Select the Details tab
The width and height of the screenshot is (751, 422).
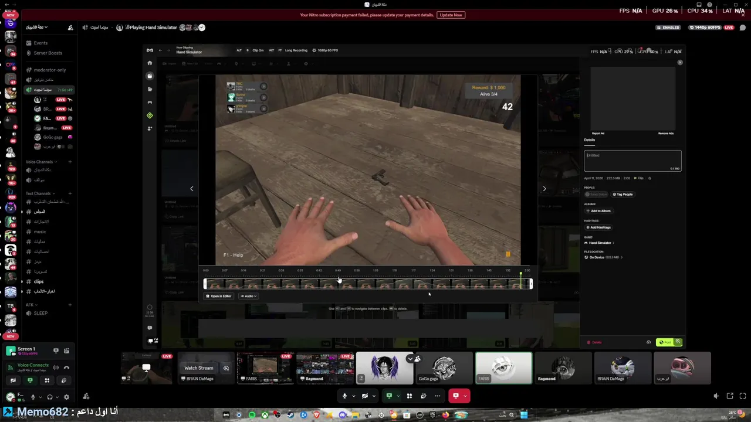(x=590, y=140)
